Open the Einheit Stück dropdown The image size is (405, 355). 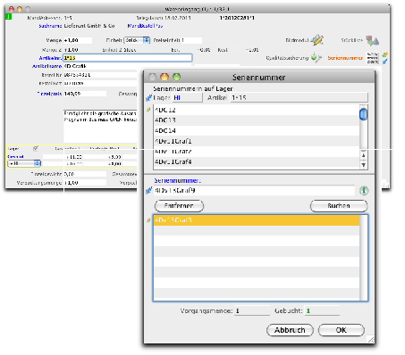click(137, 40)
